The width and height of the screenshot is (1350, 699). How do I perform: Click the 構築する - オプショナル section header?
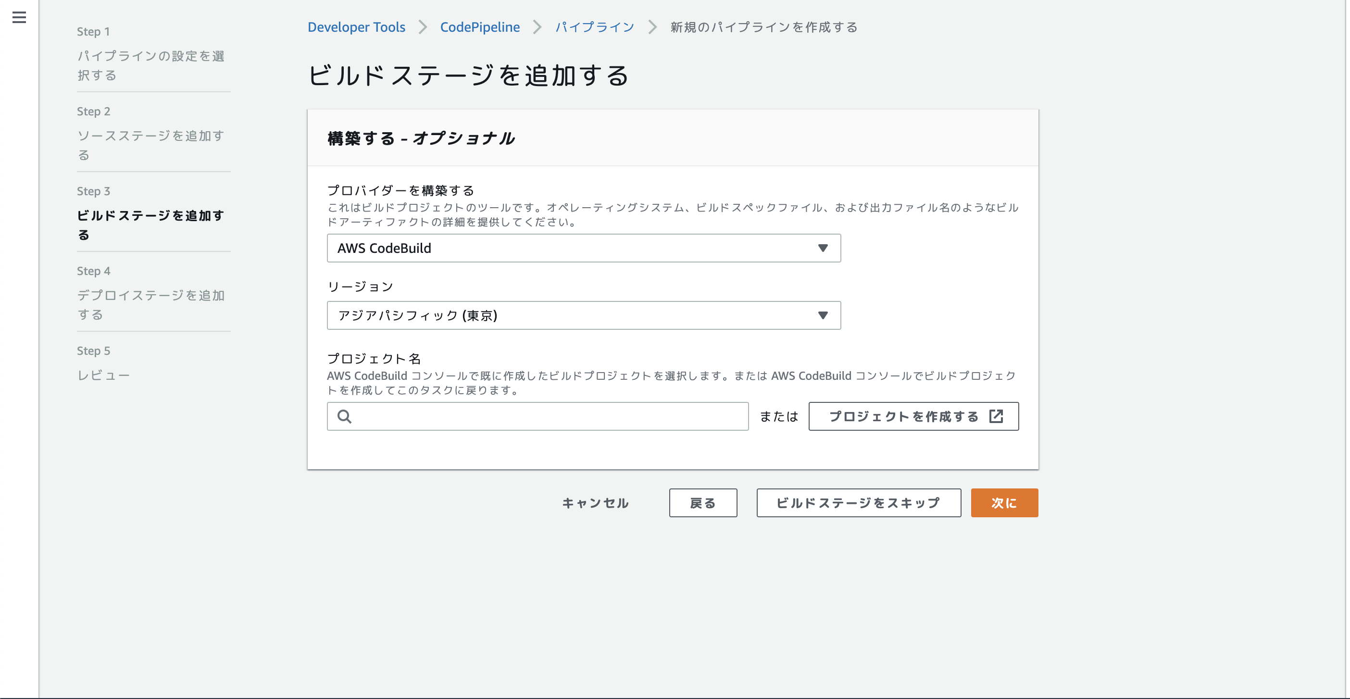pyautogui.click(x=421, y=138)
